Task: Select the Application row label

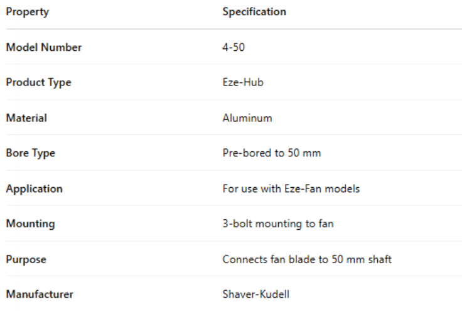Action: (35, 188)
